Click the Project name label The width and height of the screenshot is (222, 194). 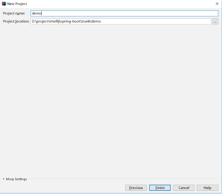[14, 13]
